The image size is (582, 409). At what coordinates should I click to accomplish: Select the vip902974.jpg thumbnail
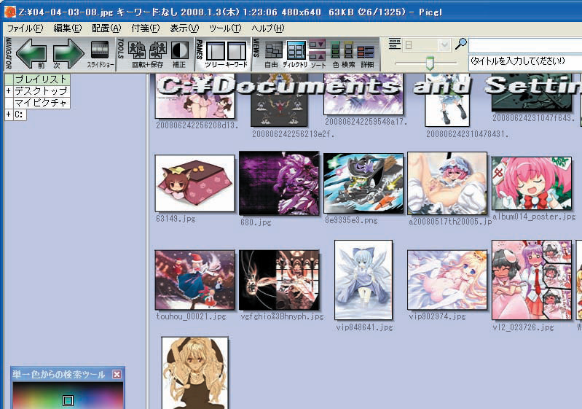[447, 280]
